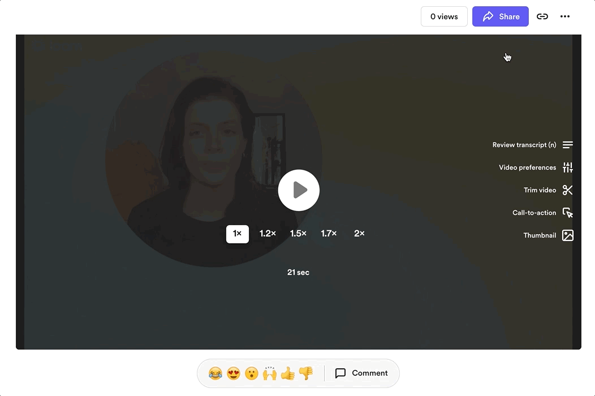Set playback speed to 1.5×
Screen dimensions: 595x396
(x=298, y=234)
